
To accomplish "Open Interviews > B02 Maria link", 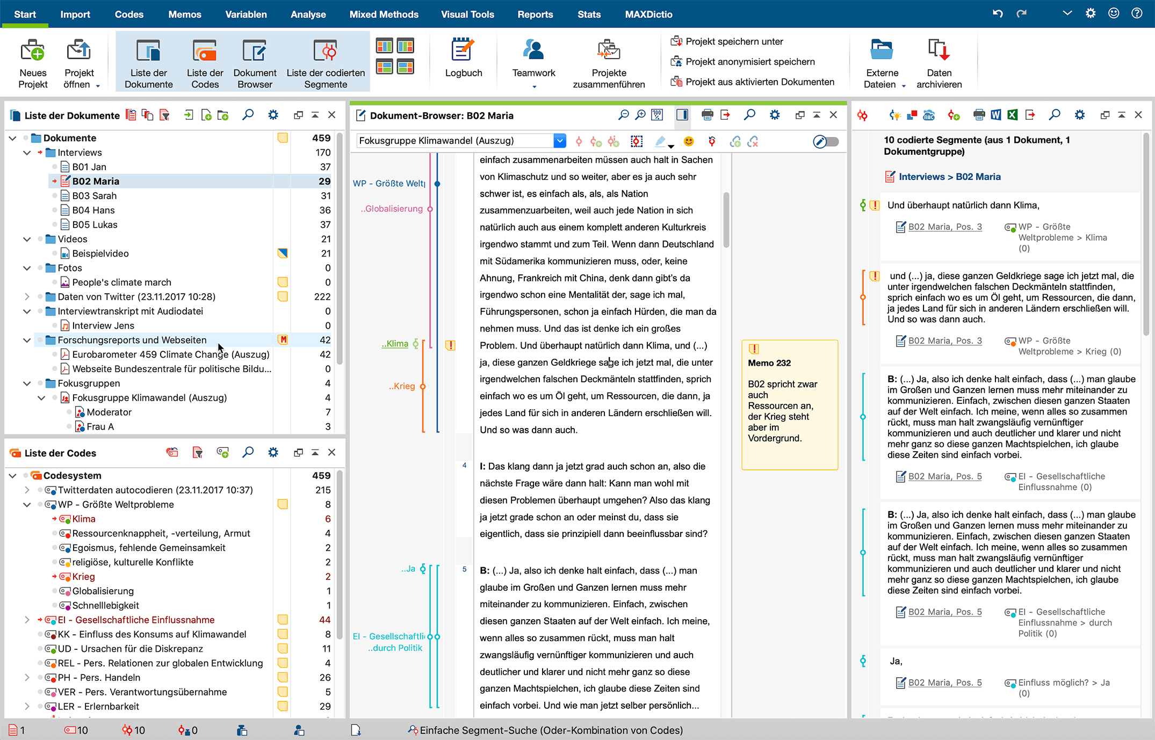I will 949,177.
